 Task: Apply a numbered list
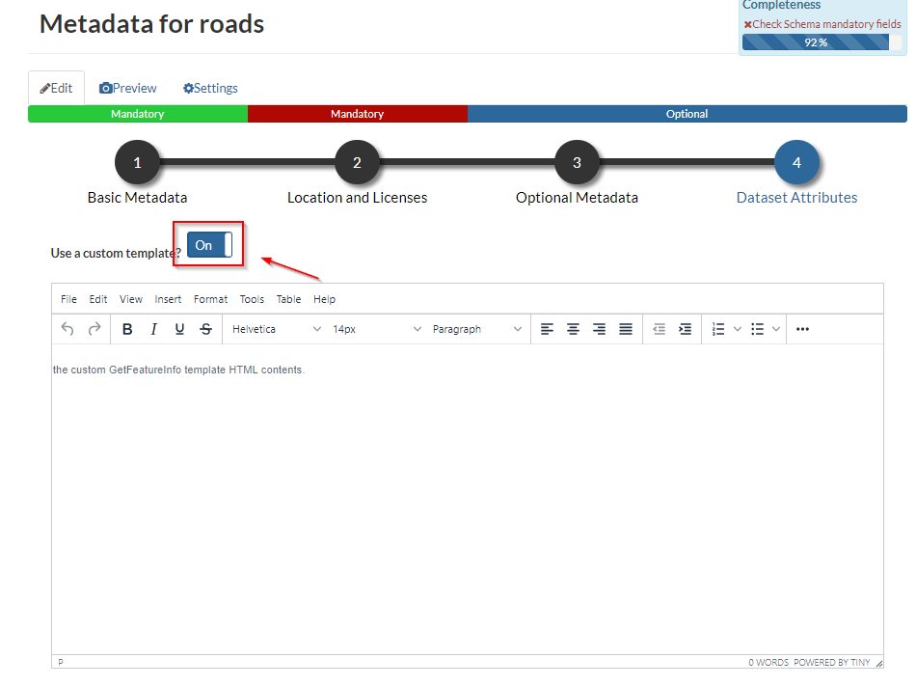click(719, 329)
